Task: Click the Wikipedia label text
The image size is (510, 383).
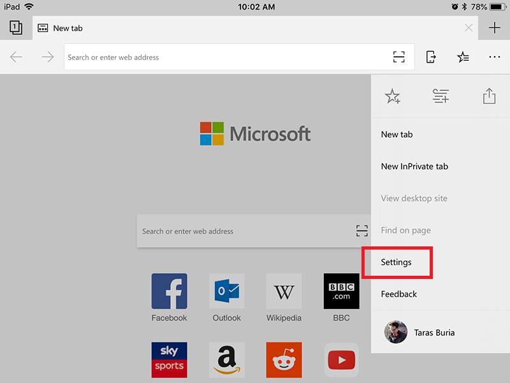Action: 284,318
